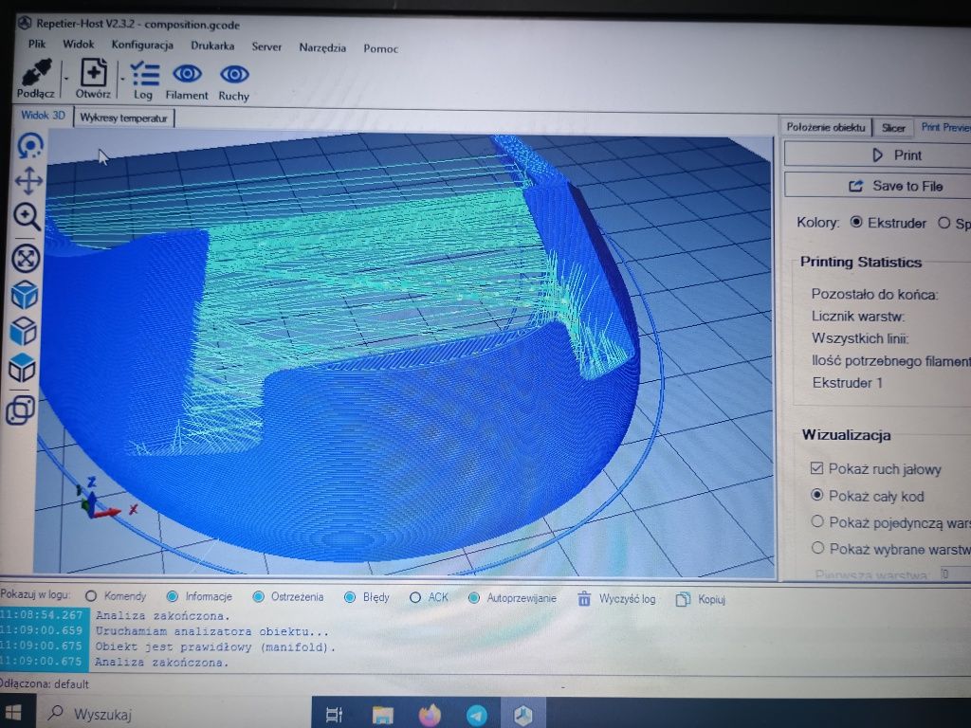Open a file with the Otwórz icon
Viewport: 971px width, 728px height.
[94, 73]
